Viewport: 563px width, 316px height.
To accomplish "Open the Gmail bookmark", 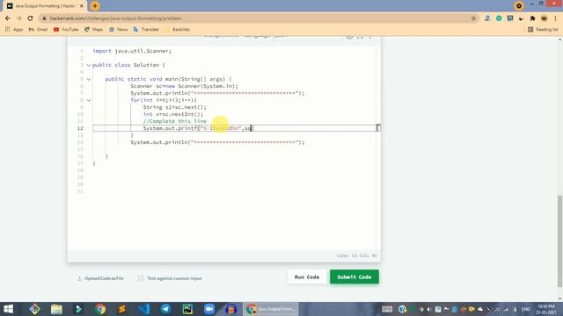I will 38,29.
